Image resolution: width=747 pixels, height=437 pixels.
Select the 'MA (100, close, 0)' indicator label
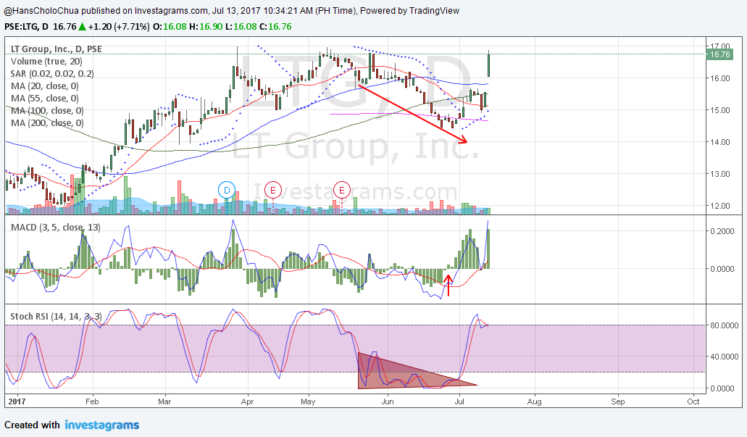click(x=47, y=111)
